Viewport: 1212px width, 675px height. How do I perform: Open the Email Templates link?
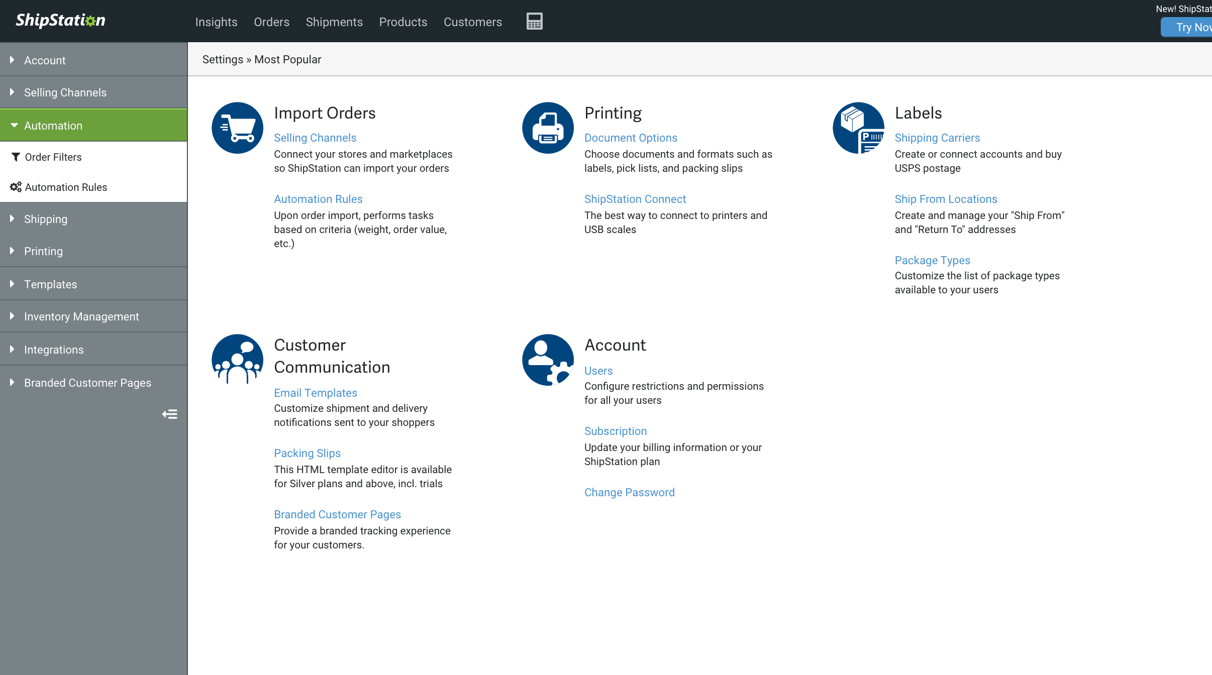pyautogui.click(x=316, y=393)
